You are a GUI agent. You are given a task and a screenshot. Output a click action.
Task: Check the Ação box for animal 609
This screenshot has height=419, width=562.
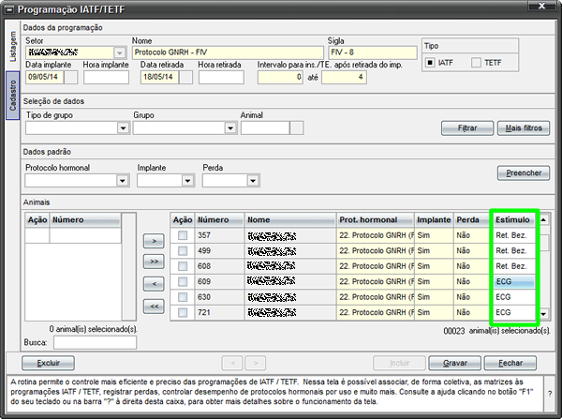click(x=183, y=281)
